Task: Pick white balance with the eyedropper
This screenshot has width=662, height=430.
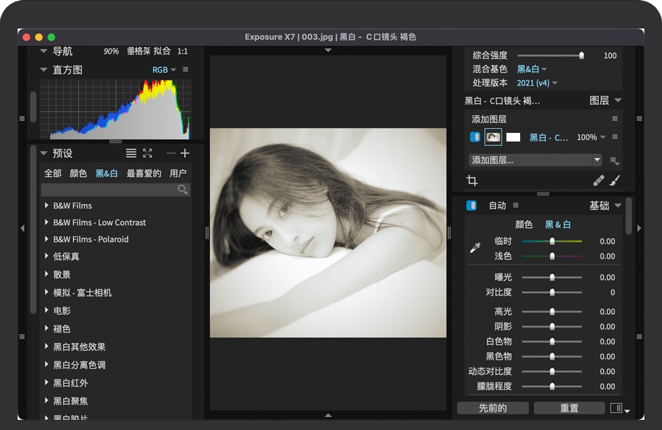Action: pos(475,248)
